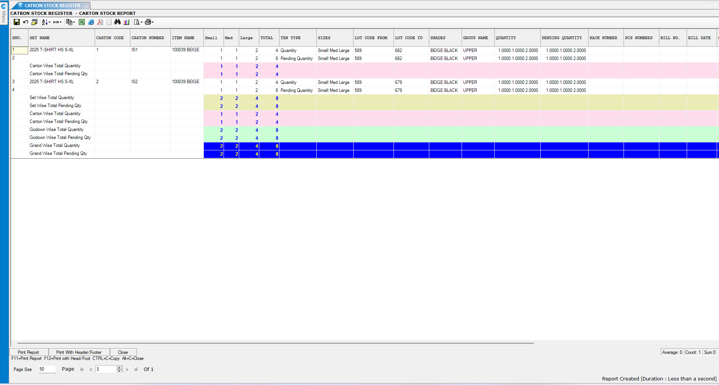Screen dimensions: 719x385
Task: Export report using the Excel icon
Action: [x=82, y=22]
